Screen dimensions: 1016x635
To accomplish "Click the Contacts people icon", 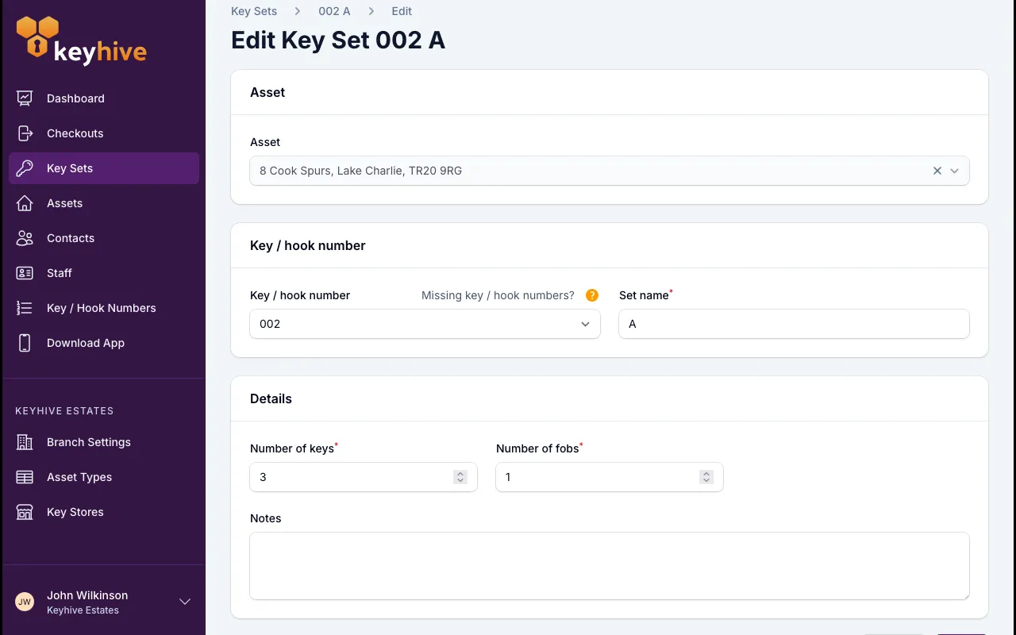I will tap(25, 238).
